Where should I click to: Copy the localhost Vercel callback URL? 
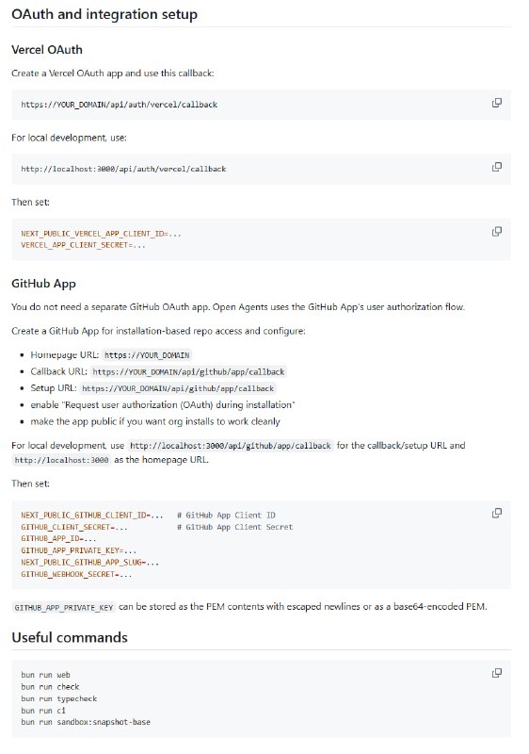point(497,167)
